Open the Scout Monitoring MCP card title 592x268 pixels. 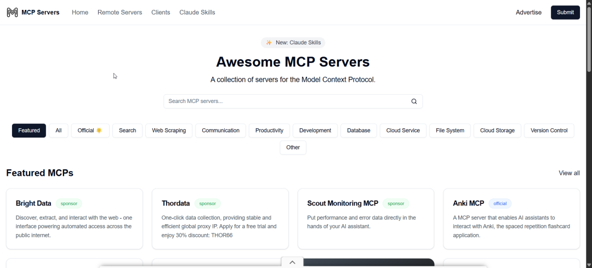343,203
